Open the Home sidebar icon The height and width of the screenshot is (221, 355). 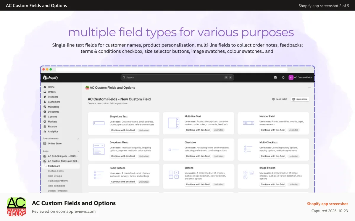tap(45, 87)
